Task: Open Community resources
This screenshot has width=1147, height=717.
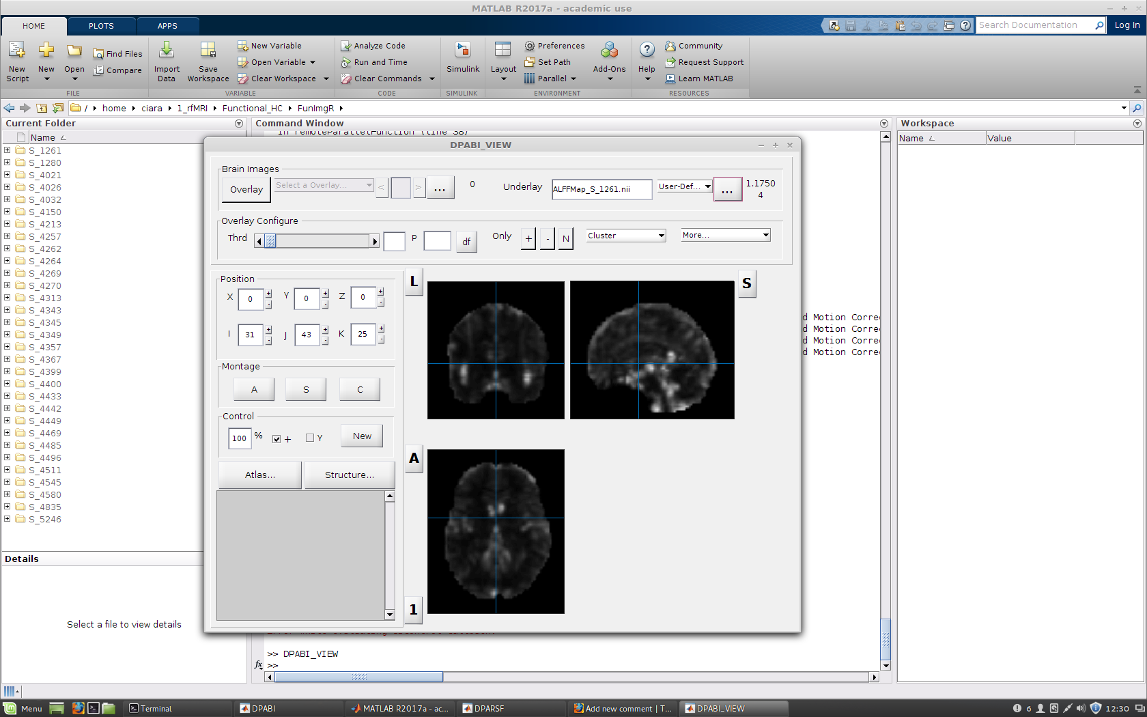Action: (x=694, y=46)
